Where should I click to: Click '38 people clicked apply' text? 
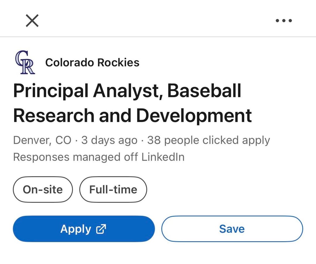point(208,140)
